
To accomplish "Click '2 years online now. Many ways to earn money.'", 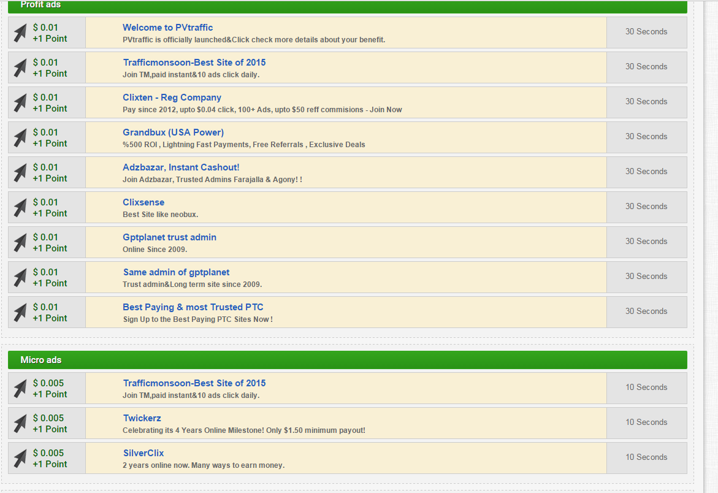I will (204, 465).
